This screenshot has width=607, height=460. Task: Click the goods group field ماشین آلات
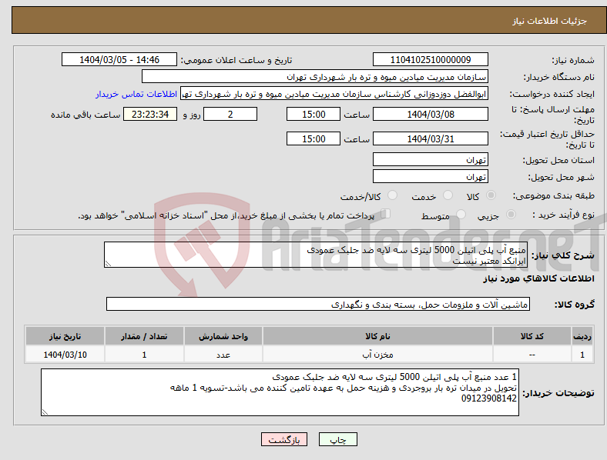(318, 304)
